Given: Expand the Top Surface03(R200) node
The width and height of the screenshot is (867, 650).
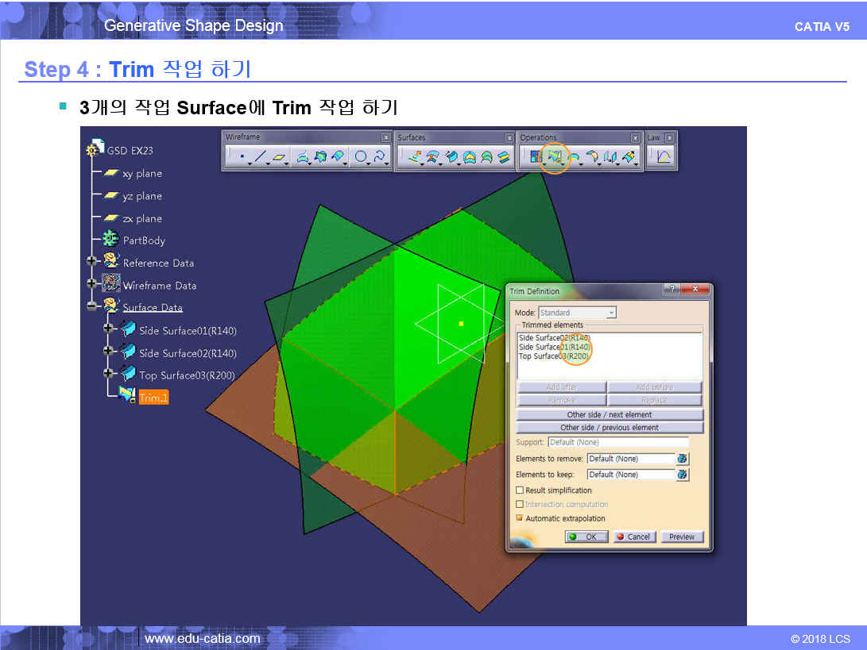Looking at the screenshot, I should [x=108, y=374].
